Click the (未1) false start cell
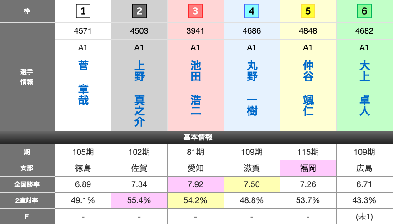Image resolution: width=393 pixels, height=224 pixels. click(364, 216)
